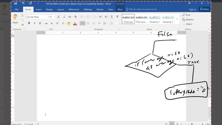Click the Find magnifier button
This screenshot has width=222, height=125.
[186, 15]
